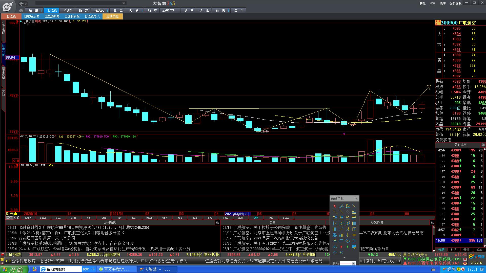
Task: Select the red up-arrow marker tool
Action: pyautogui.click(x=341, y=247)
